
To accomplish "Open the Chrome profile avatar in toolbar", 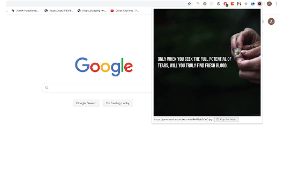I will pos(269,4).
